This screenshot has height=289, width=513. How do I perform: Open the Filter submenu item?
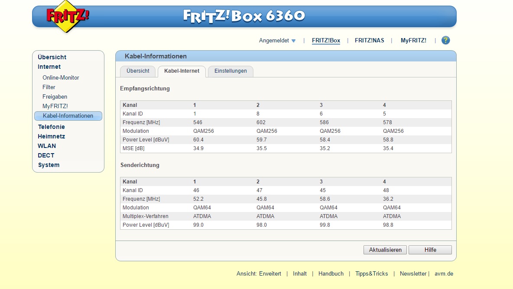(49, 87)
